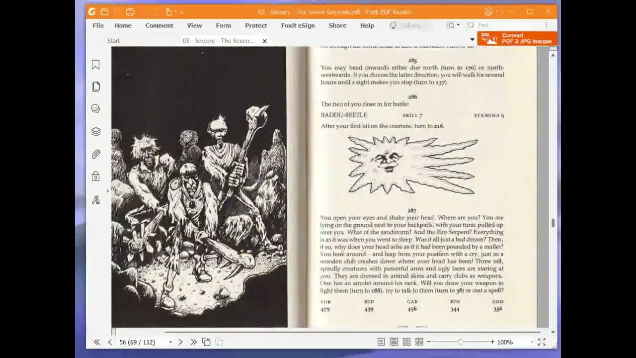Expand the collapsed navigation panel arrow
Viewport: 636px width, 358px height.
[108, 190]
